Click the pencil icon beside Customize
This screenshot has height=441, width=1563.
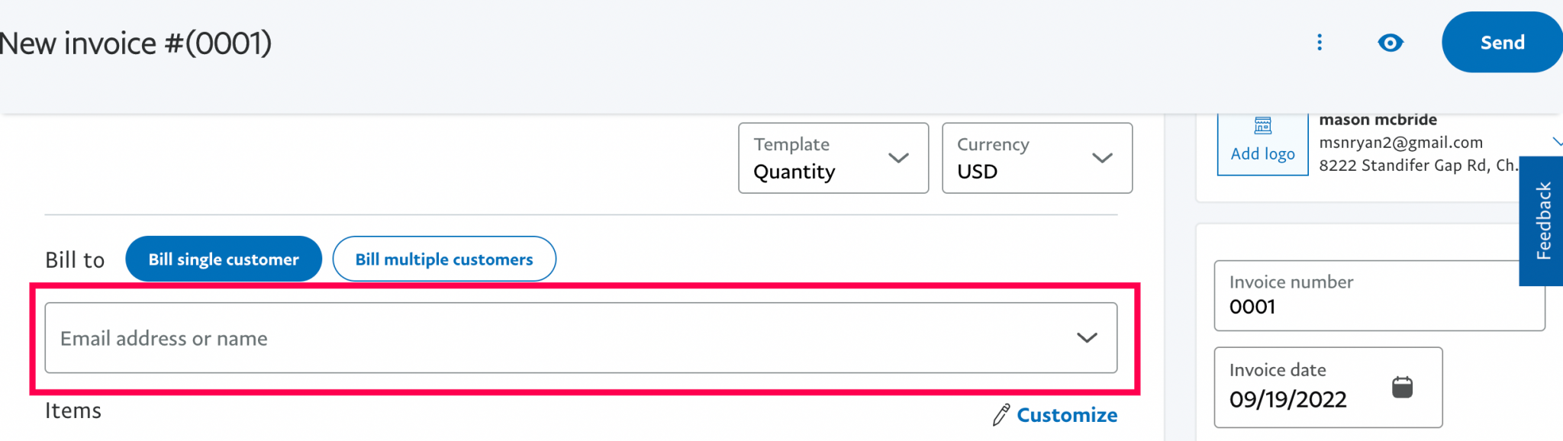tap(1000, 415)
